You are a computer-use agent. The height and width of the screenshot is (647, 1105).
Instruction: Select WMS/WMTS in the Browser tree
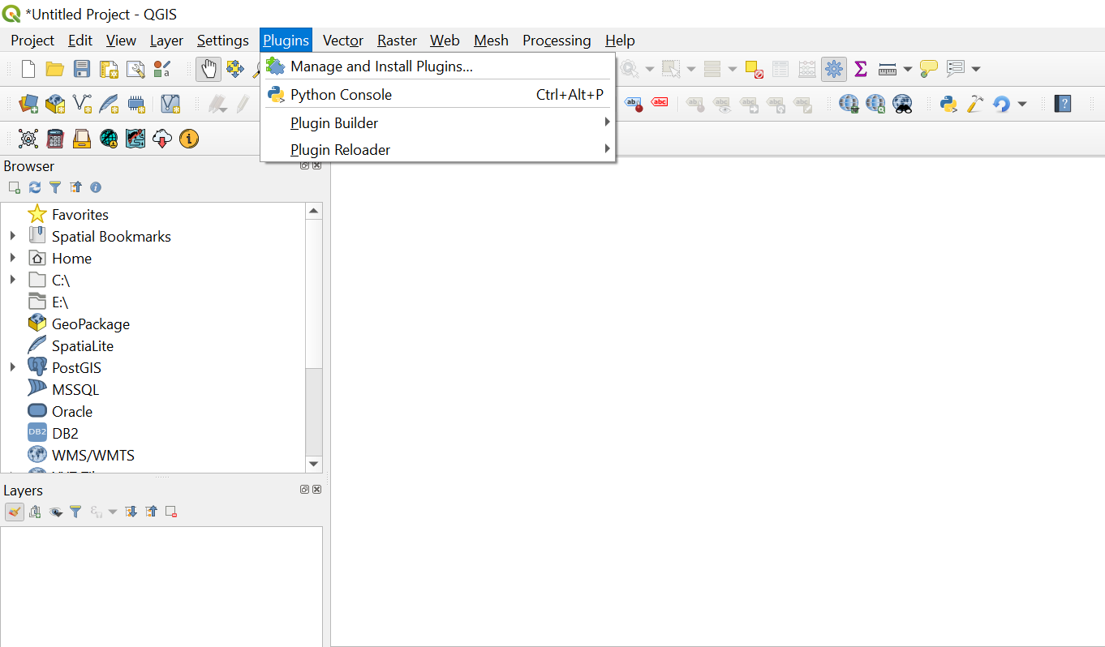point(93,456)
